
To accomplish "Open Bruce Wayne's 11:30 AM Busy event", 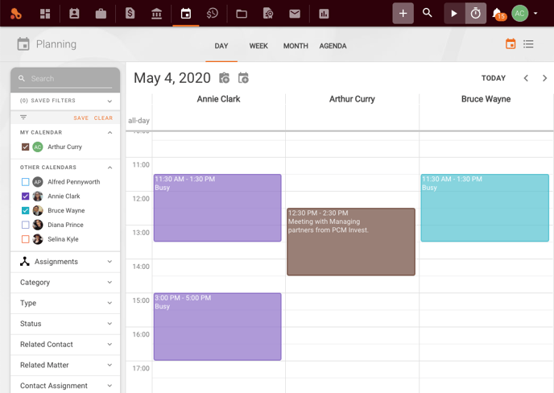I will click(x=485, y=208).
